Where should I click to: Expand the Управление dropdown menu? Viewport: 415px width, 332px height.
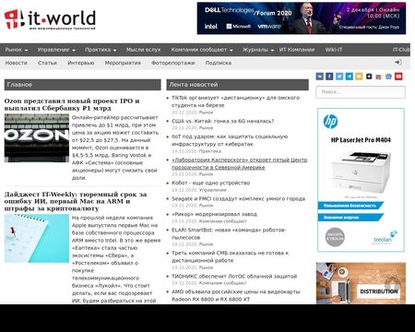(x=56, y=50)
